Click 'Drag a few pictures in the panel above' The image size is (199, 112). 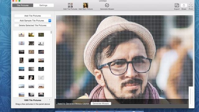[x=33, y=104]
